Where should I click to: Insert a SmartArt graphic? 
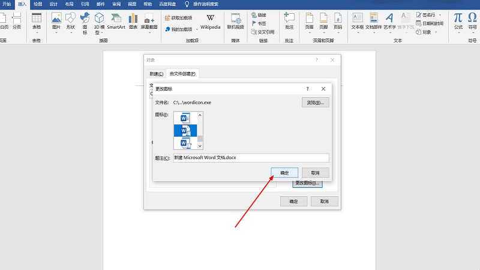(116, 21)
